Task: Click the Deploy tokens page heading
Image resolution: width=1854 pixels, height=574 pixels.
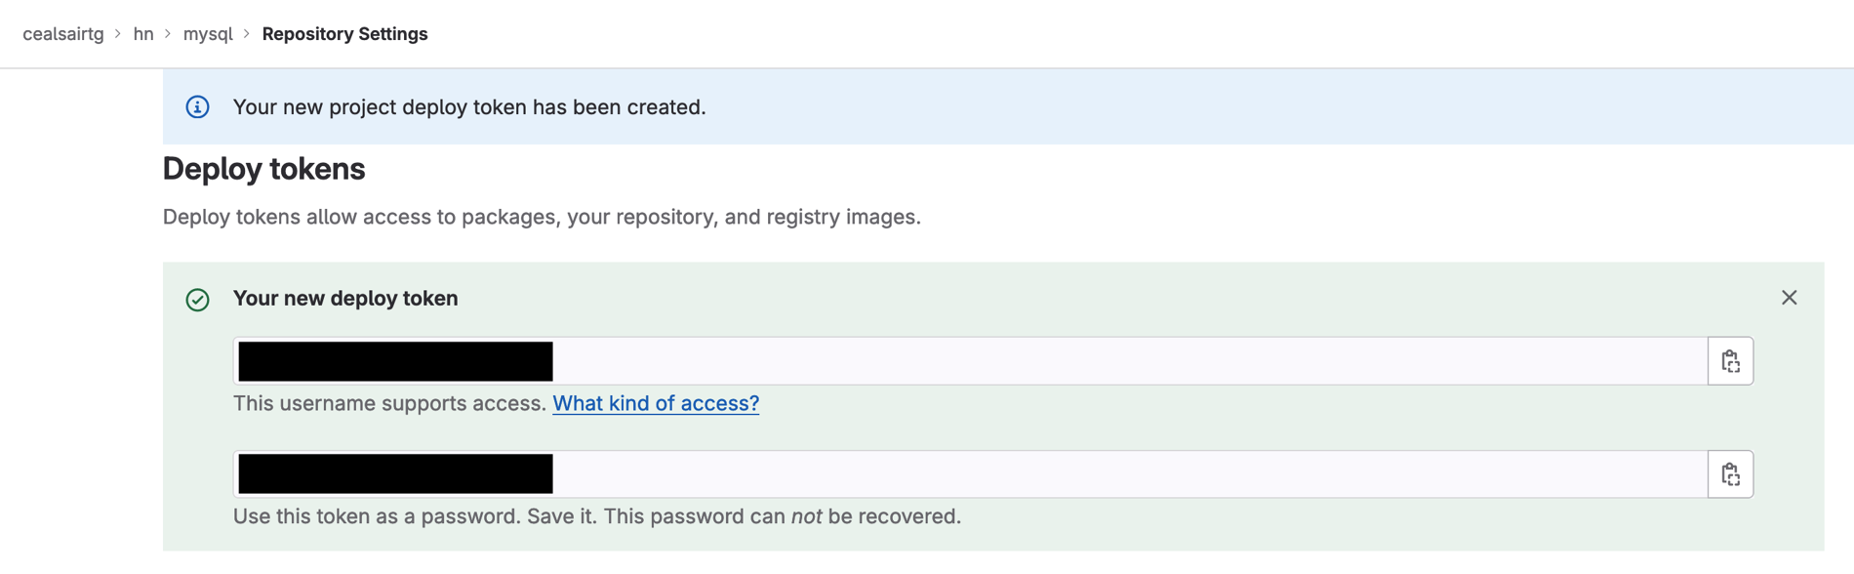Action: [x=263, y=169]
